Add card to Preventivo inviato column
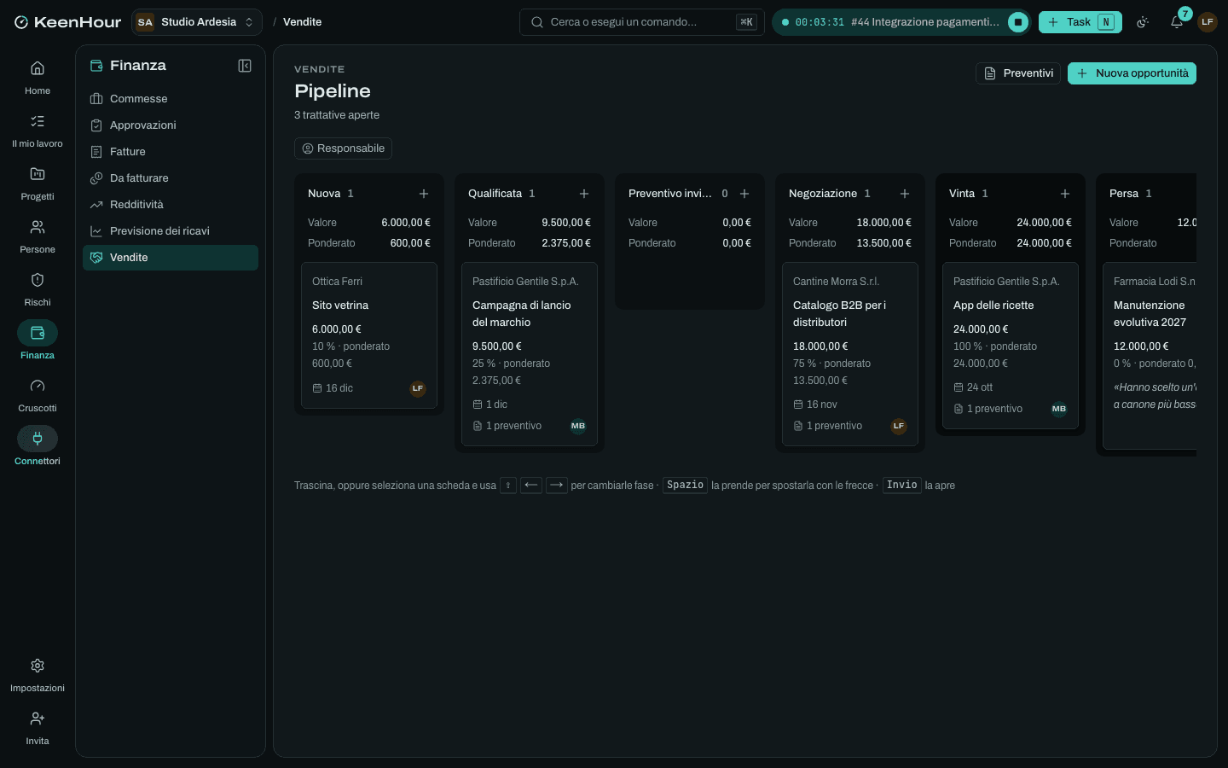Image resolution: width=1228 pixels, height=768 pixels. [744, 194]
